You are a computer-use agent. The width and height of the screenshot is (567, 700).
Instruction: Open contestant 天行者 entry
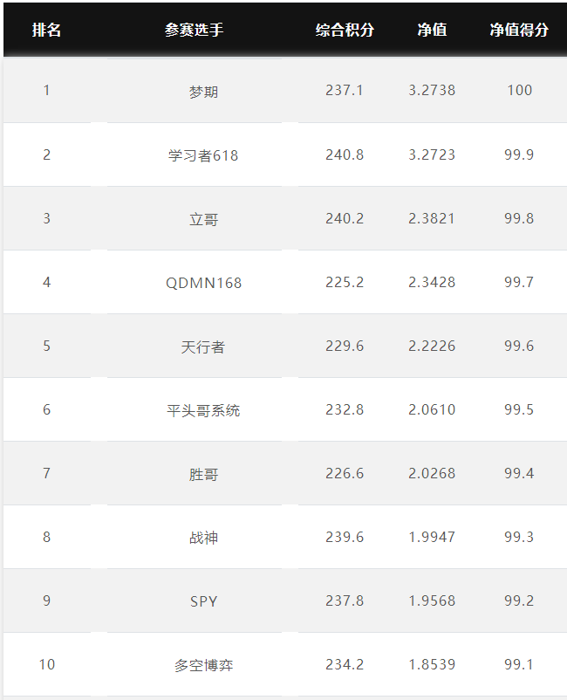point(203,347)
